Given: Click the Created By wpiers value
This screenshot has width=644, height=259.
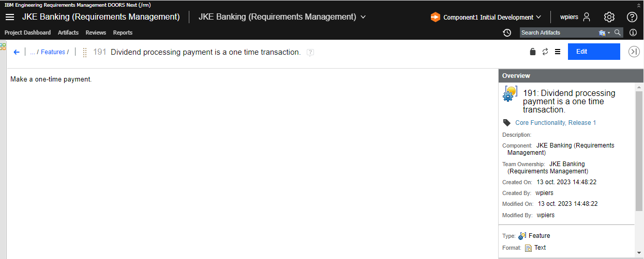Looking at the screenshot, I should click(544, 193).
